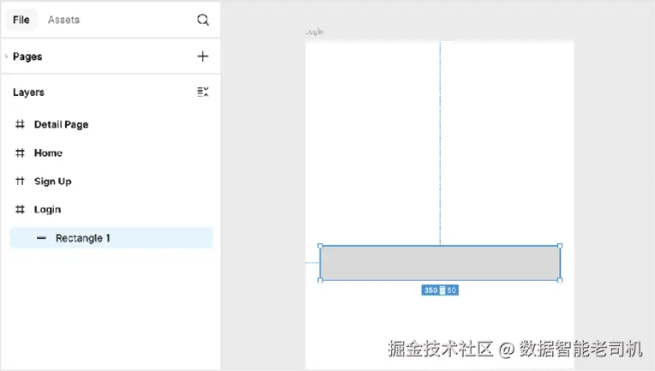Select the Rectangle 1 layer
The height and width of the screenshot is (371, 655).
pos(111,238)
